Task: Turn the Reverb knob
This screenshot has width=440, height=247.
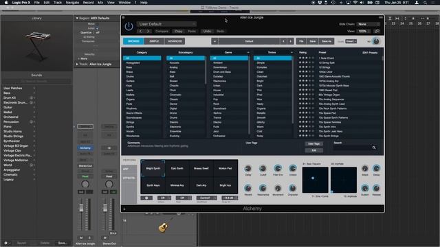Action: point(248,188)
